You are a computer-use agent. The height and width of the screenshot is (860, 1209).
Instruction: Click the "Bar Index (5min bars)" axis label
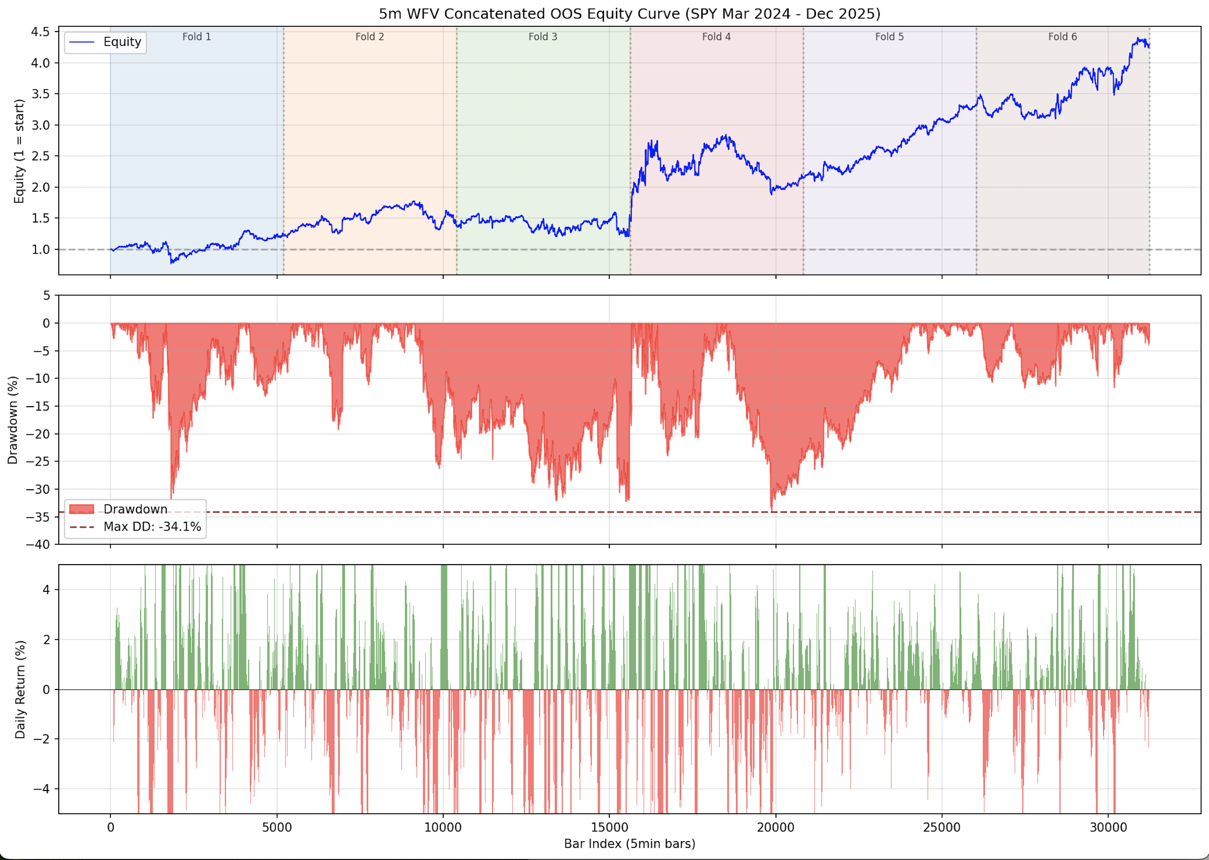click(629, 843)
